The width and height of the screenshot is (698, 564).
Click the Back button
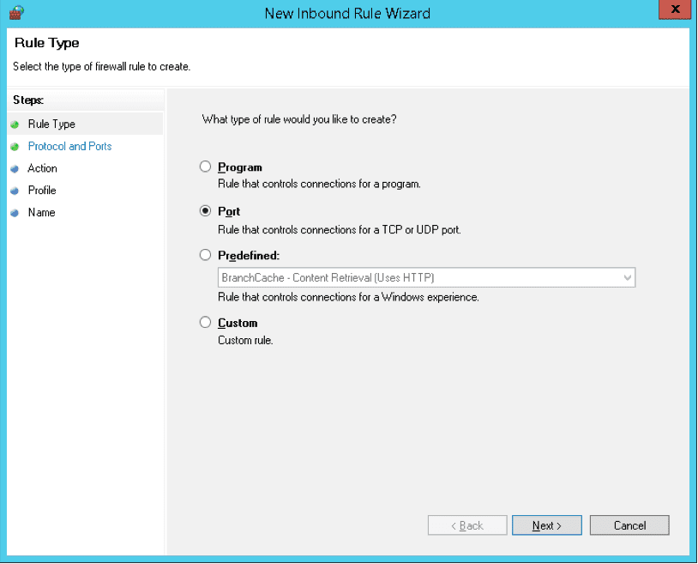click(x=466, y=525)
